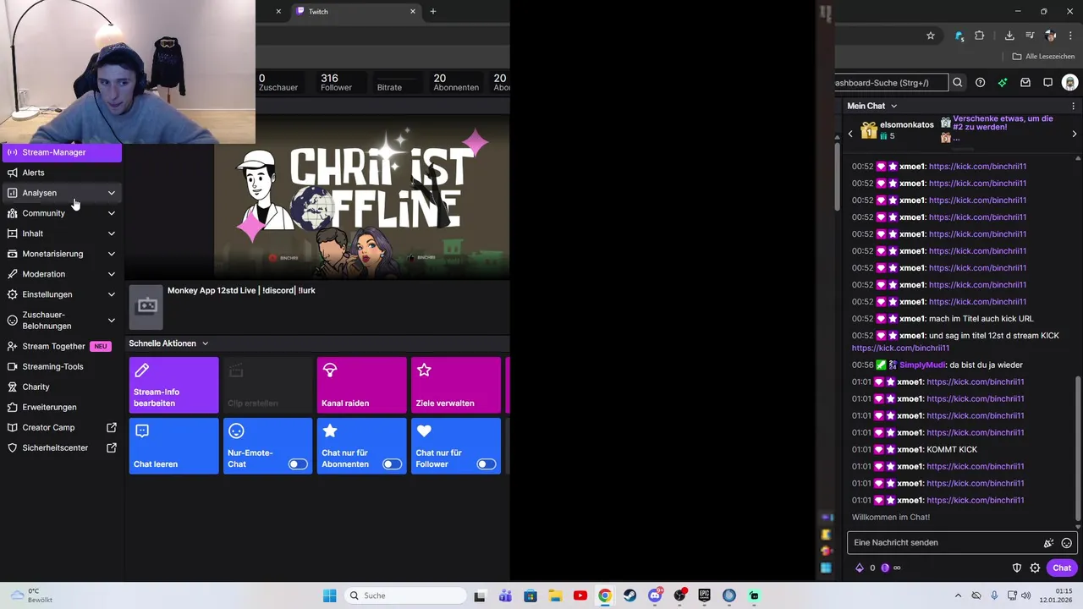Screen dimensions: 1083x609
Task: Click the green sparkle icon in dashboard header
Action: 1003,83
